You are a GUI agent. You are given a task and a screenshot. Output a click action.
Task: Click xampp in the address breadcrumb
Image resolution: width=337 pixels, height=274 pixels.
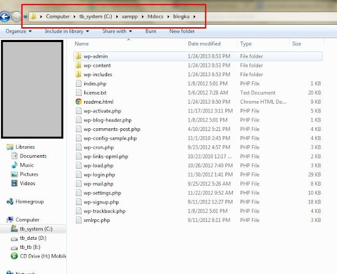point(130,16)
